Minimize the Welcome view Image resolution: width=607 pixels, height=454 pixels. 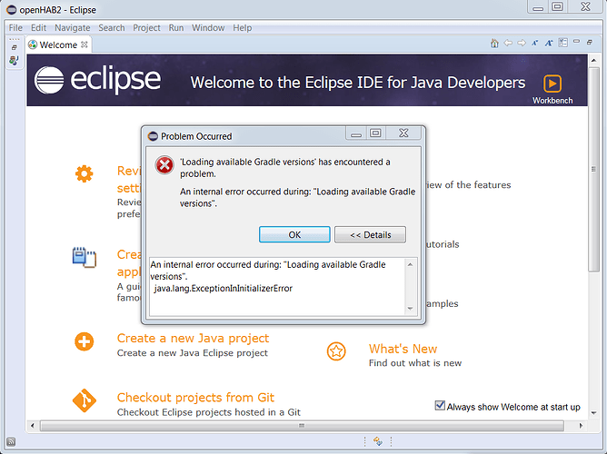(x=576, y=42)
